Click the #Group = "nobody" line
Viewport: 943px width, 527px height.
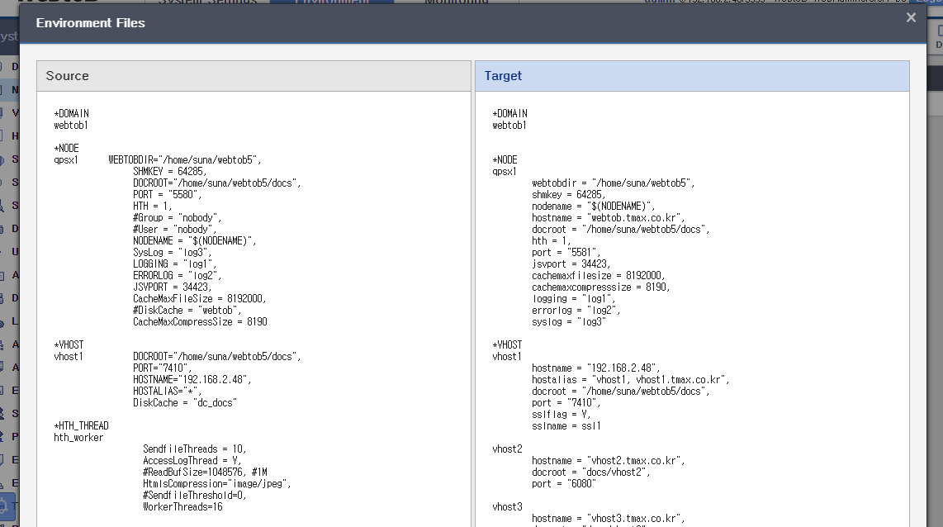(178, 218)
